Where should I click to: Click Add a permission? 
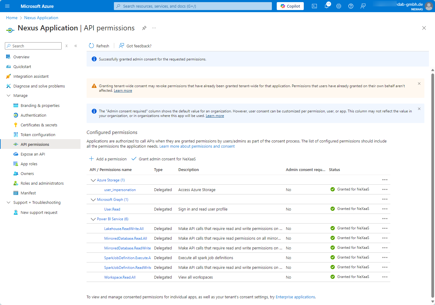click(x=108, y=159)
